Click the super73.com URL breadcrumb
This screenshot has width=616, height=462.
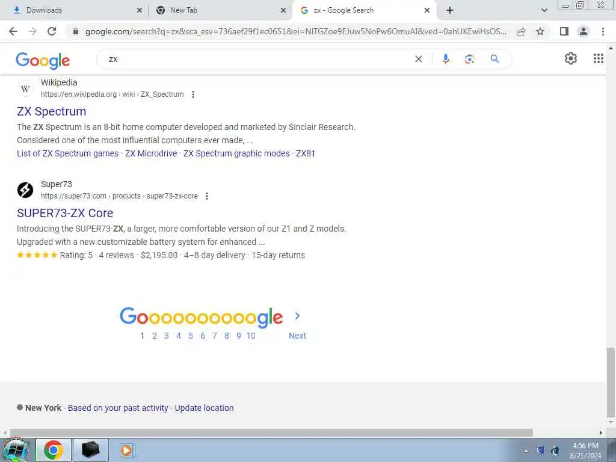120,196
